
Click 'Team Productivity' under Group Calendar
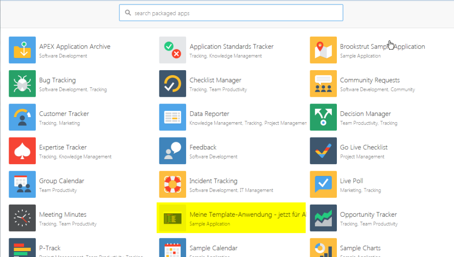tap(58, 190)
